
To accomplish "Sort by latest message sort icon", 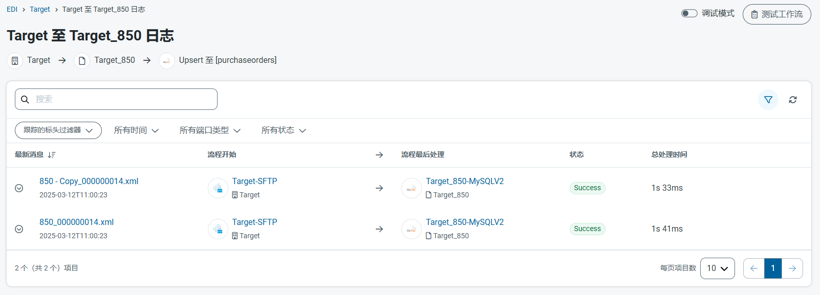I will [52, 155].
